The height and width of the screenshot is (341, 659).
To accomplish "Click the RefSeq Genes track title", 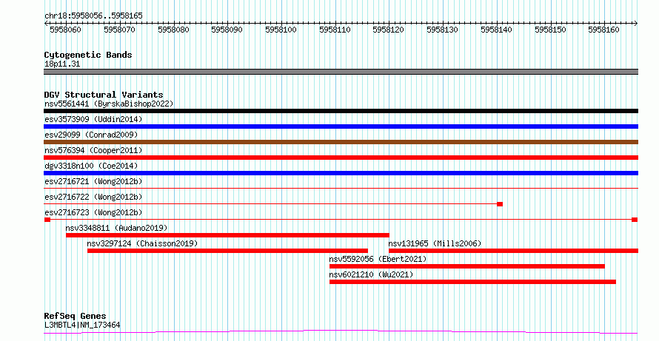I will click(x=75, y=316).
